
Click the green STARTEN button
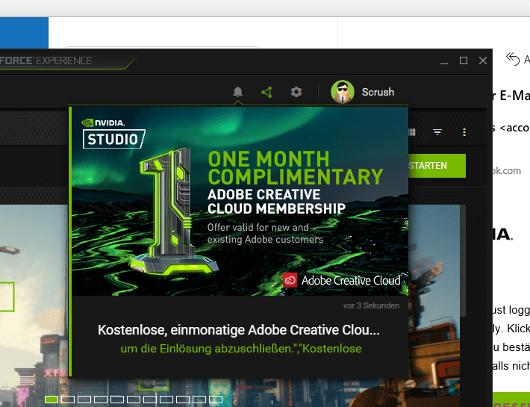[437, 166]
